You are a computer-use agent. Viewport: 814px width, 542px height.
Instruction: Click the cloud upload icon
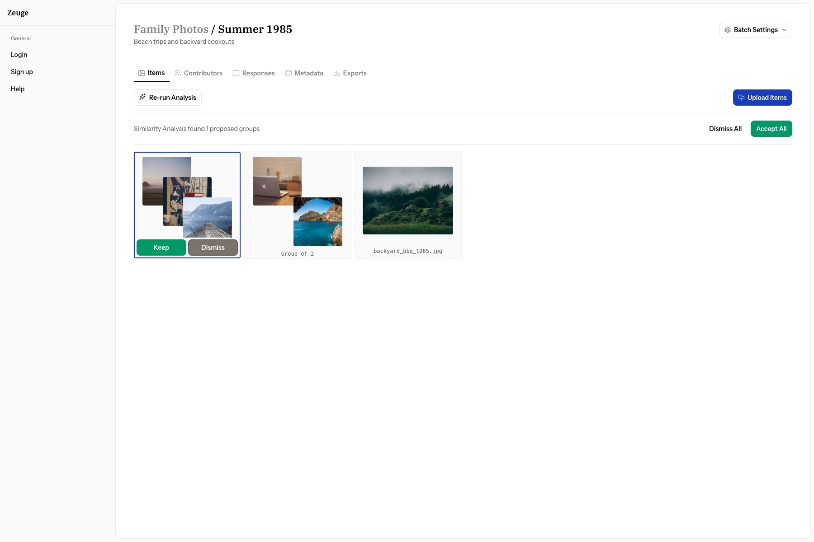click(741, 98)
